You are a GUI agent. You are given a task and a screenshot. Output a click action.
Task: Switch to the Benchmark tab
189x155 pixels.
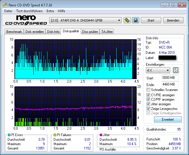tap(14, 32)
